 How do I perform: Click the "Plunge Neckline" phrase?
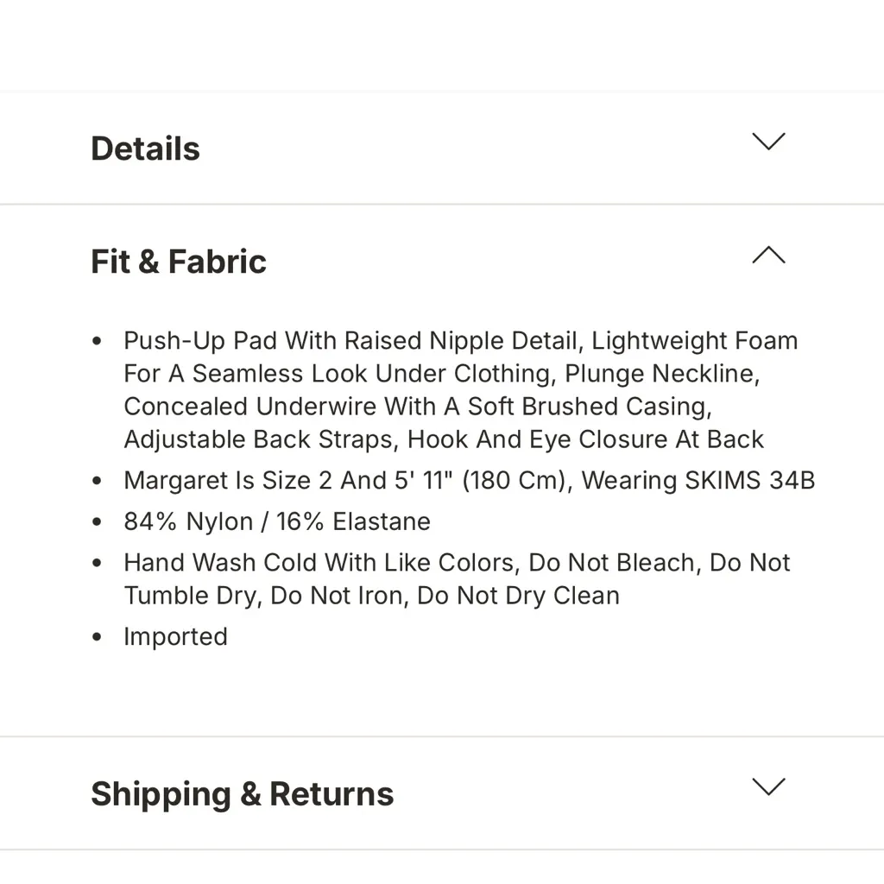point(661,374)
